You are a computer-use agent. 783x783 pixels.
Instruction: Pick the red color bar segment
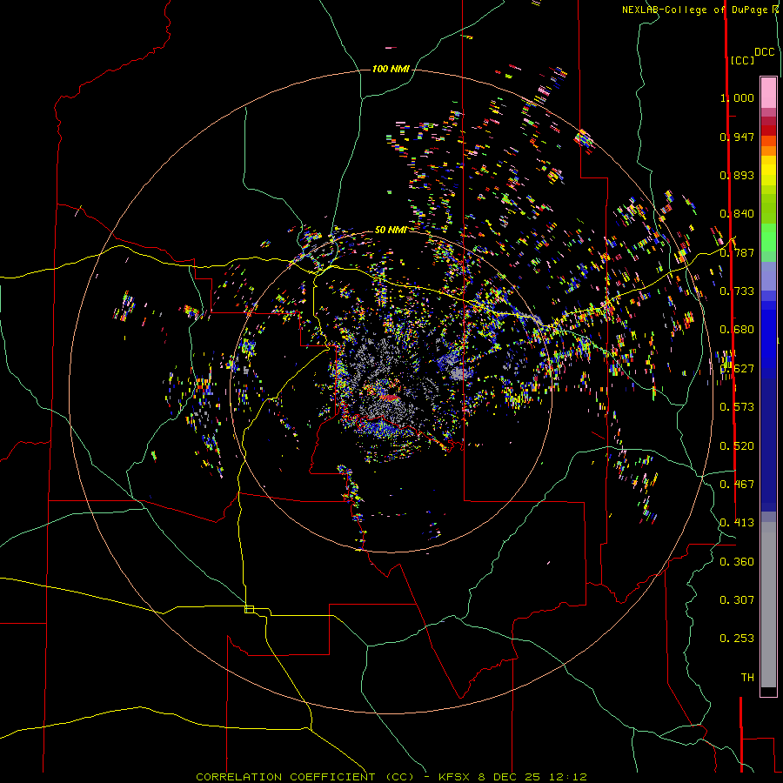(768, 130)
